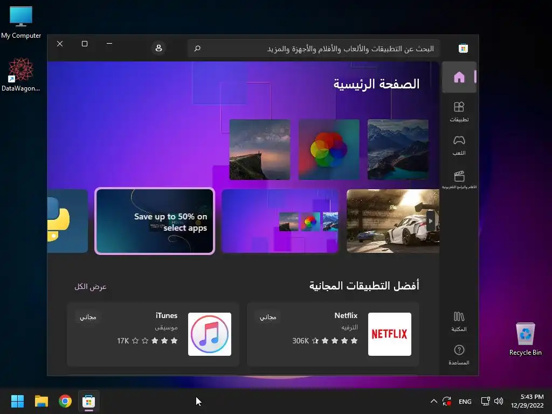Screen dimensions: 552x414
Task: Open the Gaming section (اللعب)
Action: (x=459, y=146)
